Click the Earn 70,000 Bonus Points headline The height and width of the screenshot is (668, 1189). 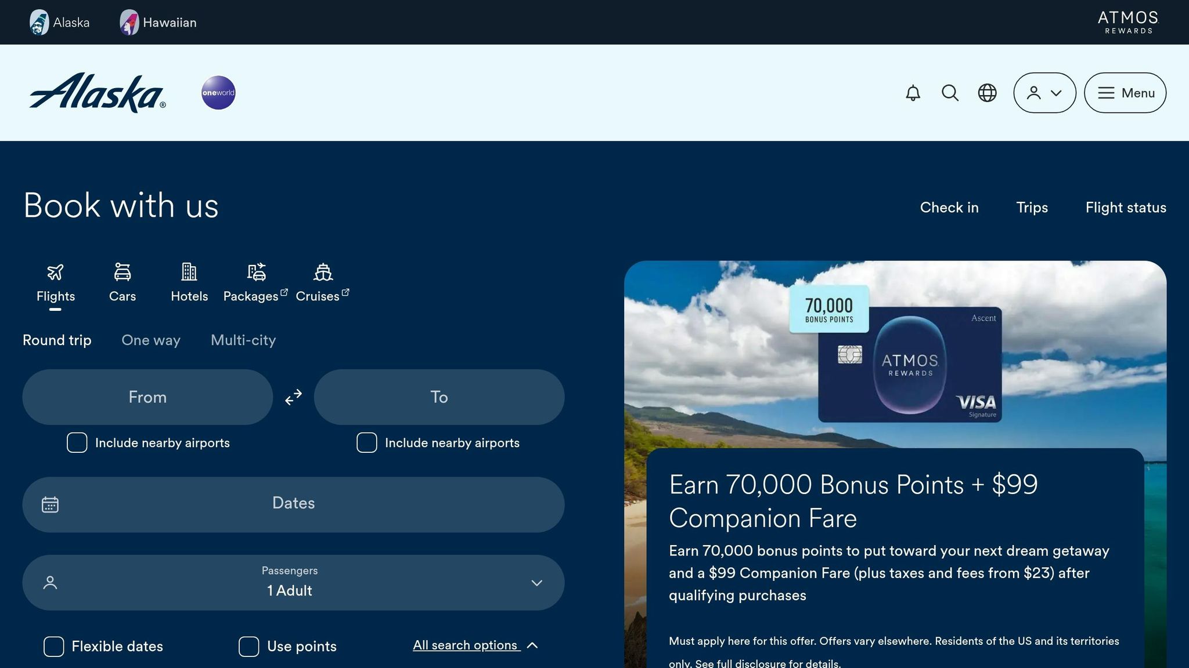coord(853,501)
